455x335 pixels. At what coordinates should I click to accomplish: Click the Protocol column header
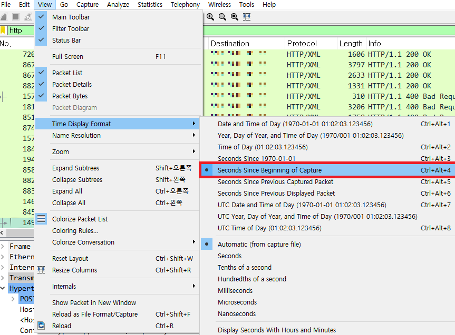(x=311, y=44)
